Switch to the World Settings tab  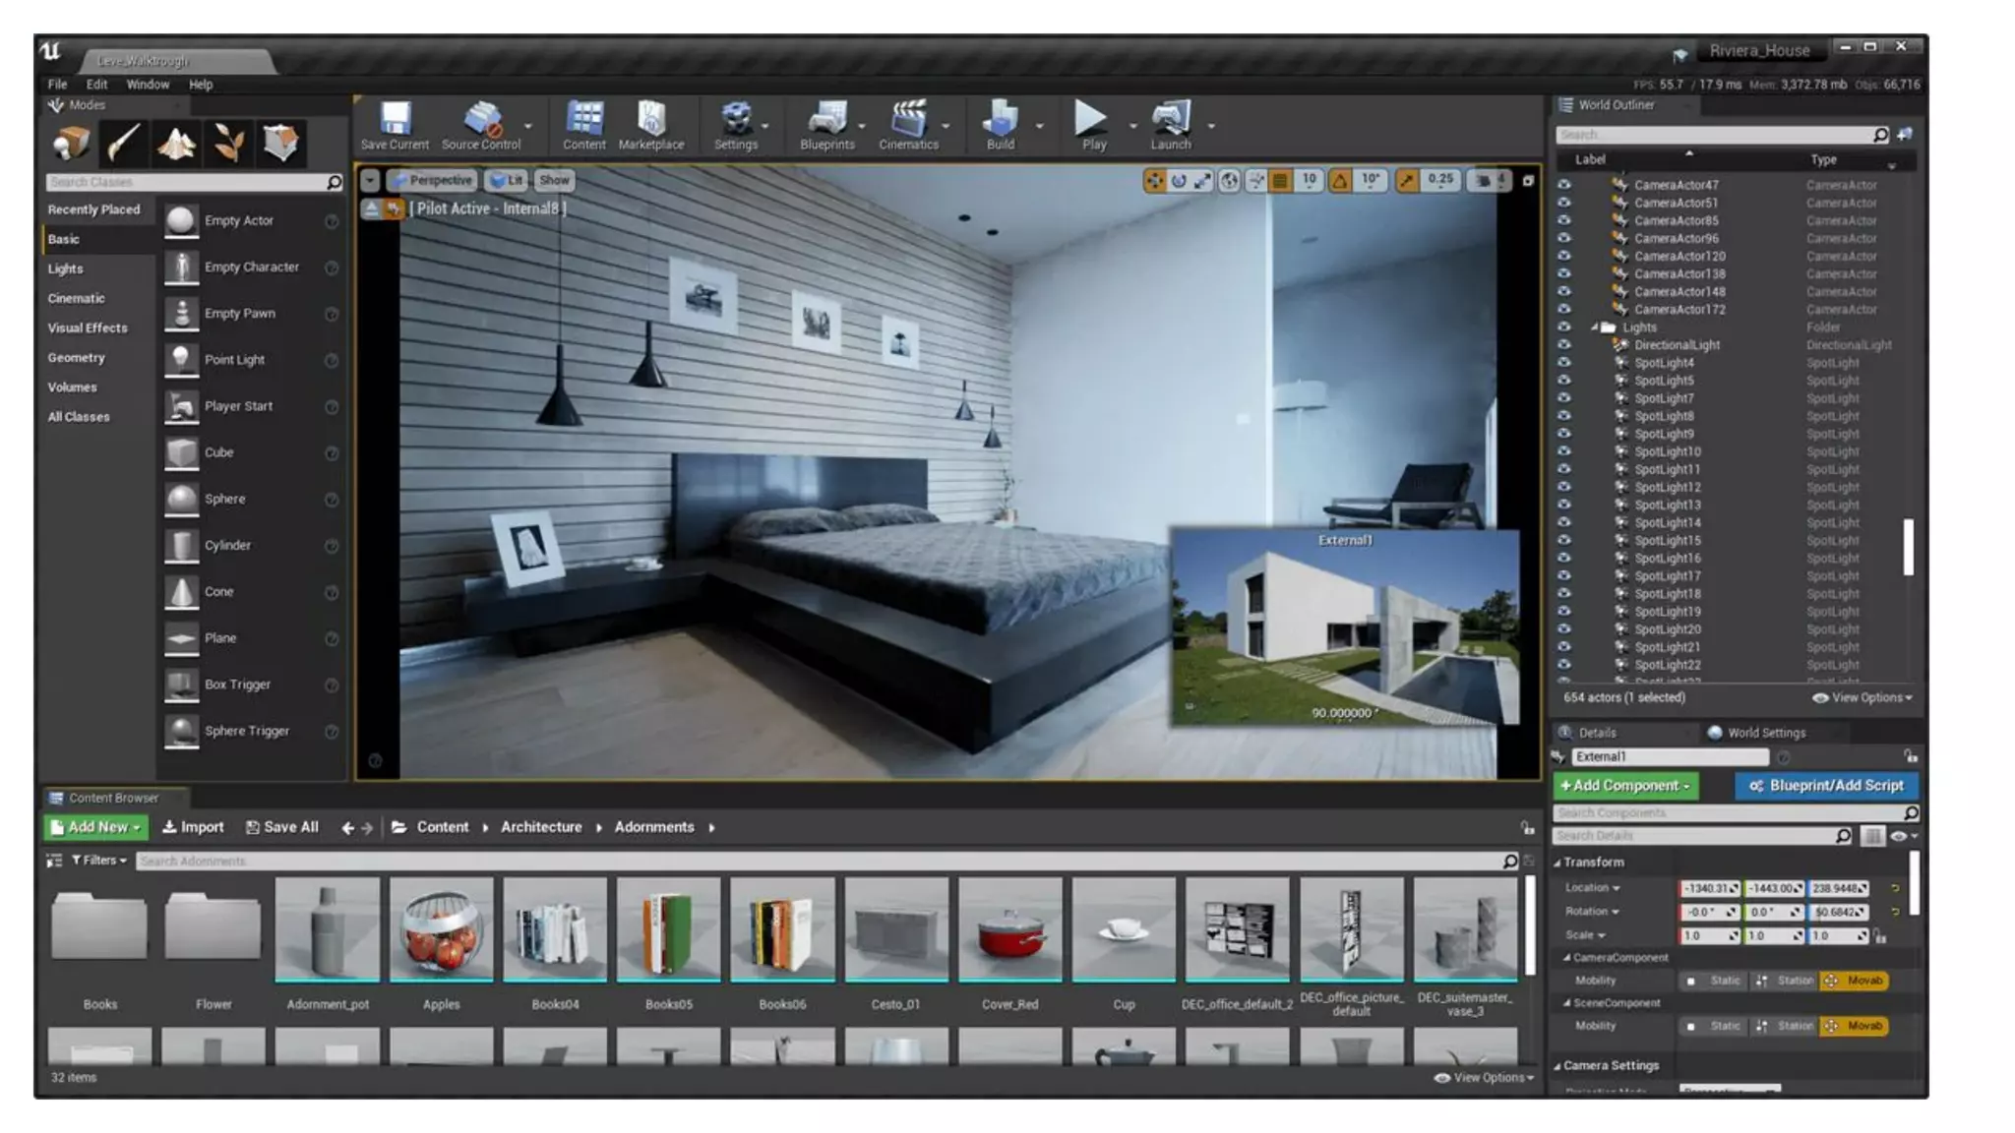[x=1765, y=733]
